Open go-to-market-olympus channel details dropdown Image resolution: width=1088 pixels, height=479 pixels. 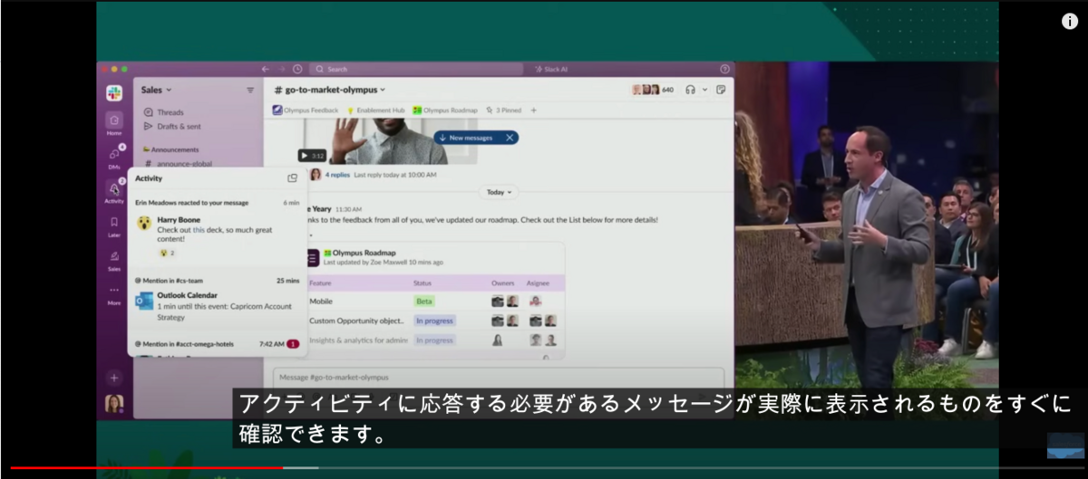(330, 90)
